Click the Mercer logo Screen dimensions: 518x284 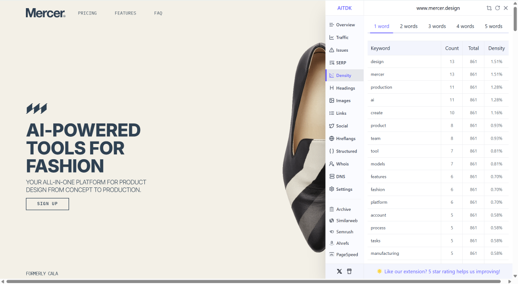click(46, 13)
